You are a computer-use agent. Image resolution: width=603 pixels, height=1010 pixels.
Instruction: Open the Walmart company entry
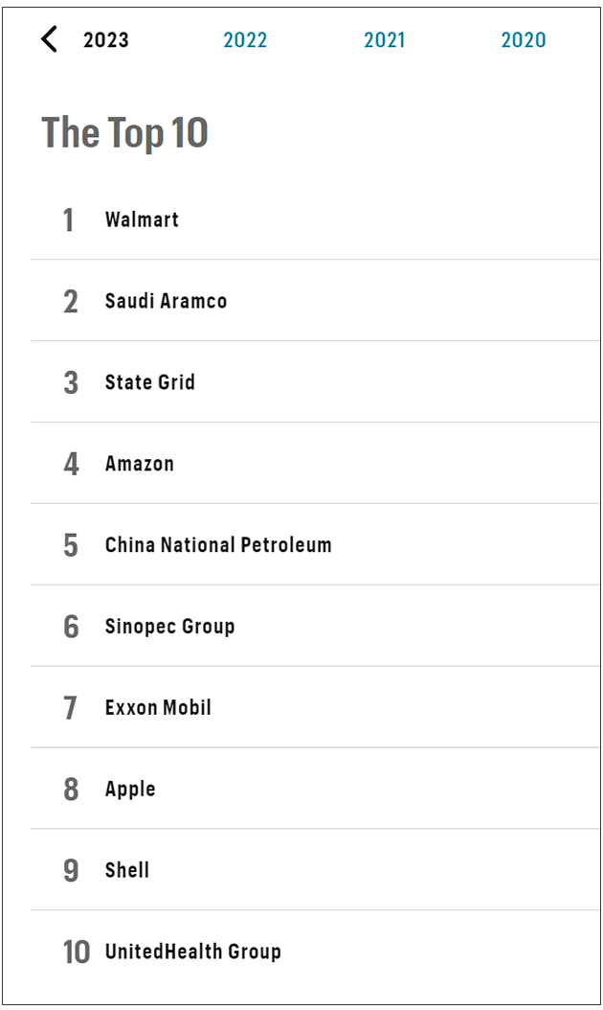(x=142, y=219)
